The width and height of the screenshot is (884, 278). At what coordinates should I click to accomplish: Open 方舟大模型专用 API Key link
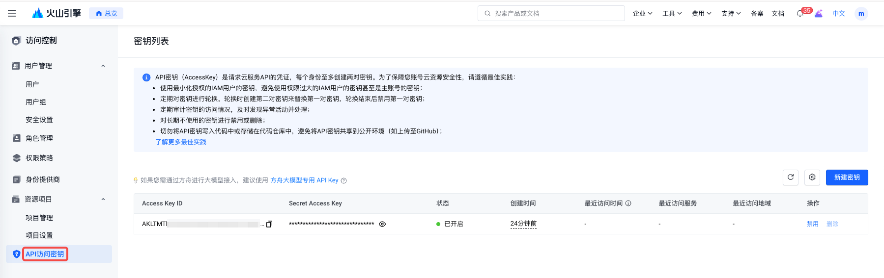304,180
